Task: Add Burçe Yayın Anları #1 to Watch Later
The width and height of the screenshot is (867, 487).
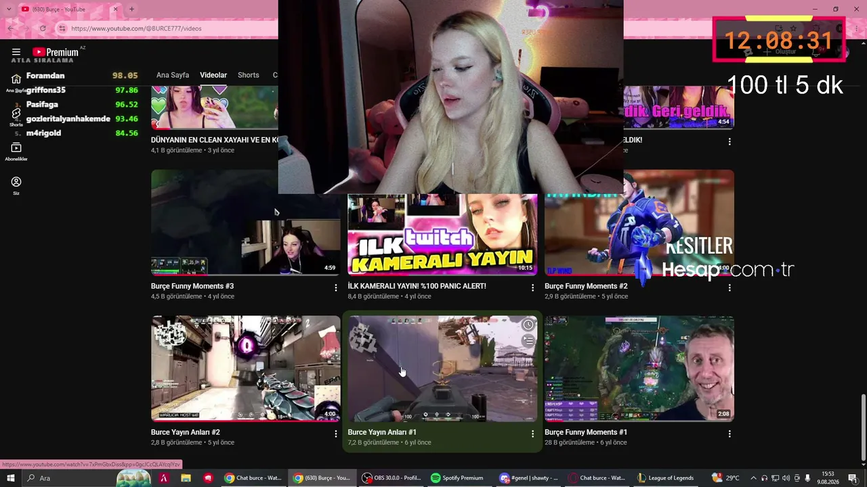Action: pyautogui.click(x=528, y=325)
